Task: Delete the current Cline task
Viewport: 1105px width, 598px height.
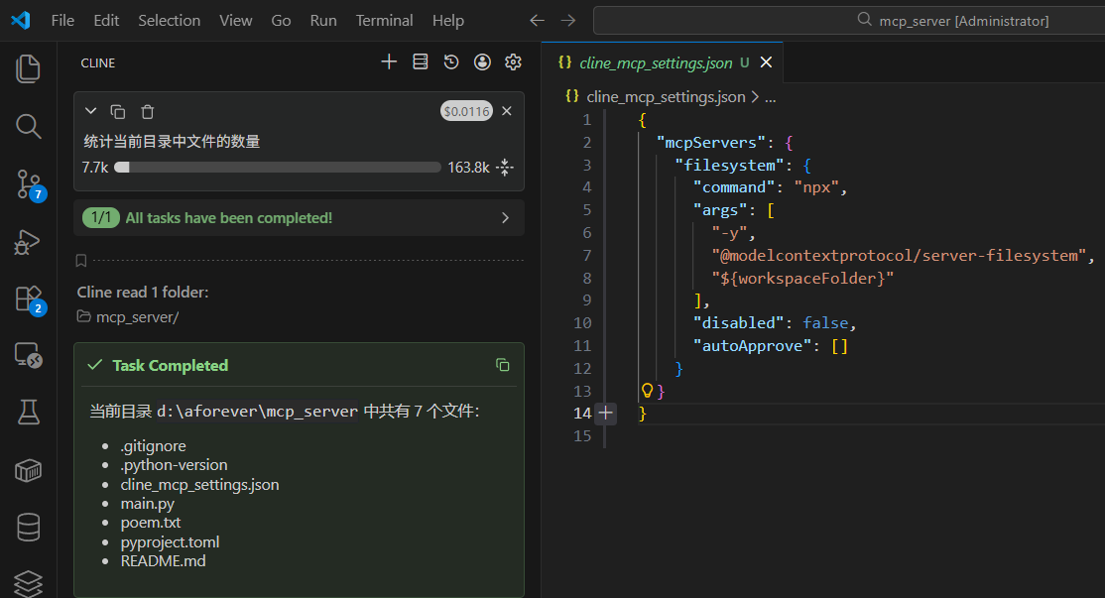Action: pos(147,111)
